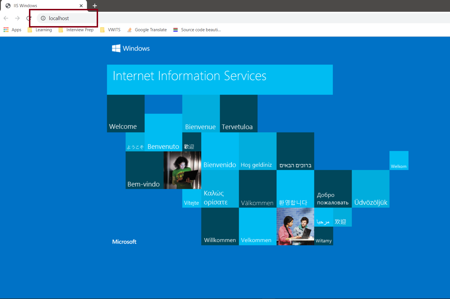This screenshot has height=299, width=450.
Task: Click the Hoş geldiniz tile
Action: (258, 151)
